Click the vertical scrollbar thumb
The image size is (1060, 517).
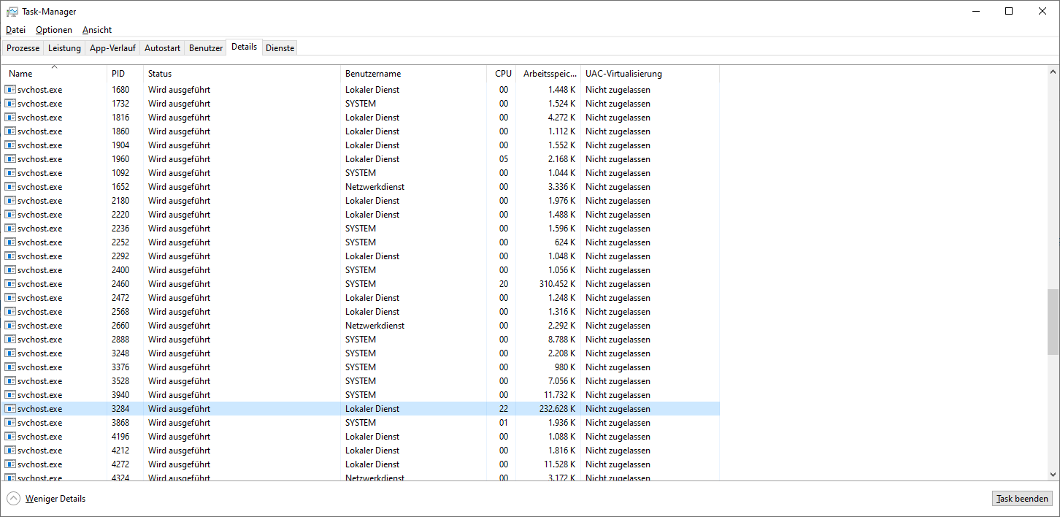pyautogui.click(x=1053, y=321)
